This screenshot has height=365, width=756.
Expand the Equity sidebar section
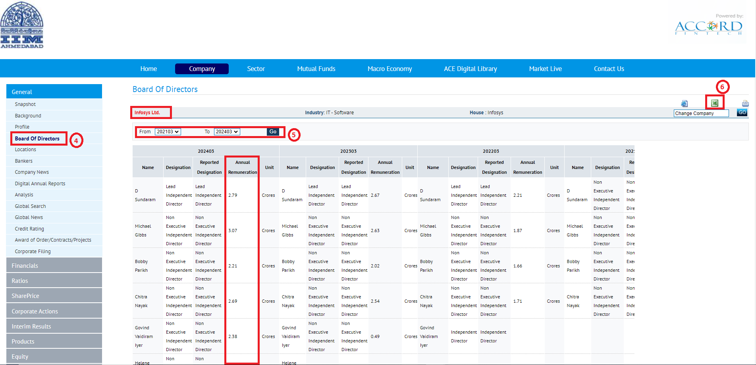tap(54, 356)
